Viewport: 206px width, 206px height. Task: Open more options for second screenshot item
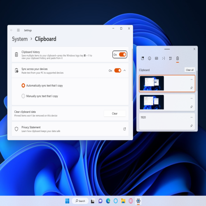coord(192,98)
